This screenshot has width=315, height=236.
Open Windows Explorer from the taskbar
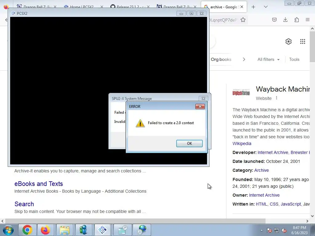(x=65, y=230)
